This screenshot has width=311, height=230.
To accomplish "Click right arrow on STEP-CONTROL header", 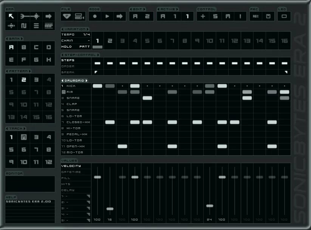I will tap(98, 55).
